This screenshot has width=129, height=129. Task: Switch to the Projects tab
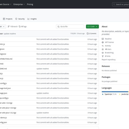pos(8,19)
